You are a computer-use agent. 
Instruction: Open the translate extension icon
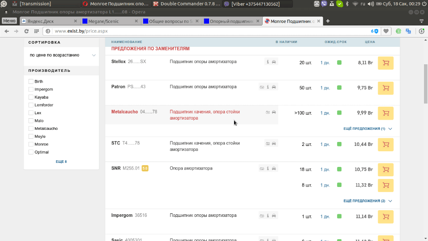pos(408,31)
